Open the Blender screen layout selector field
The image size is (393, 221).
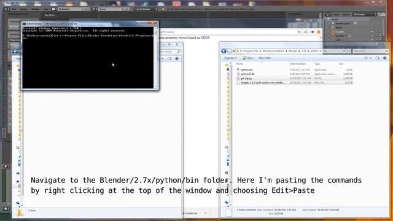coord(70,9)
